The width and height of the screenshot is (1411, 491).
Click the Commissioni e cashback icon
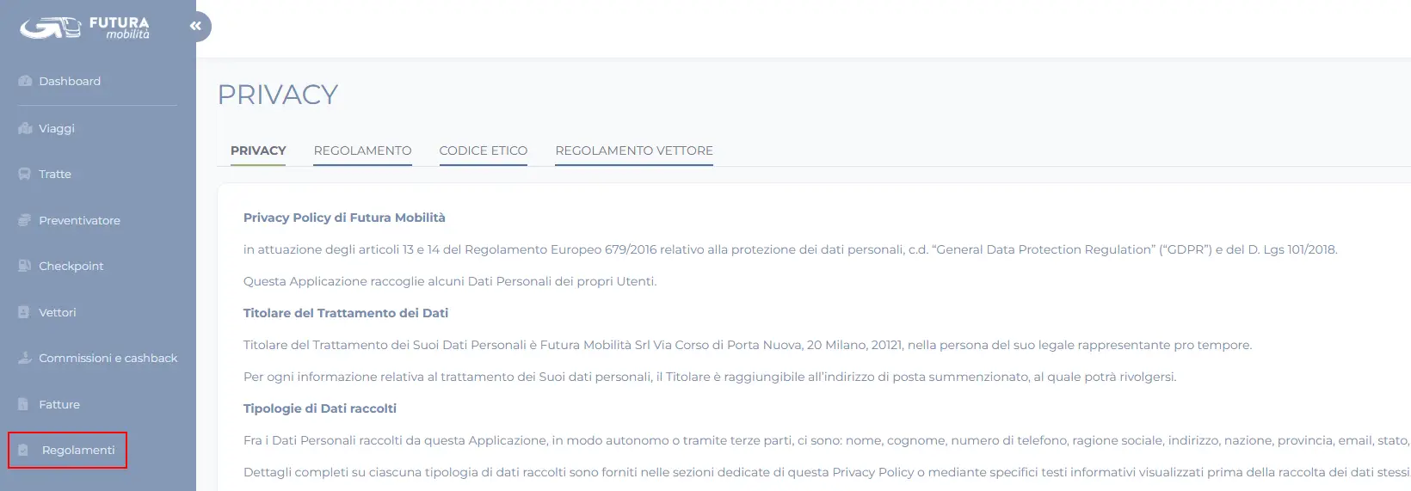click(25, 358)
